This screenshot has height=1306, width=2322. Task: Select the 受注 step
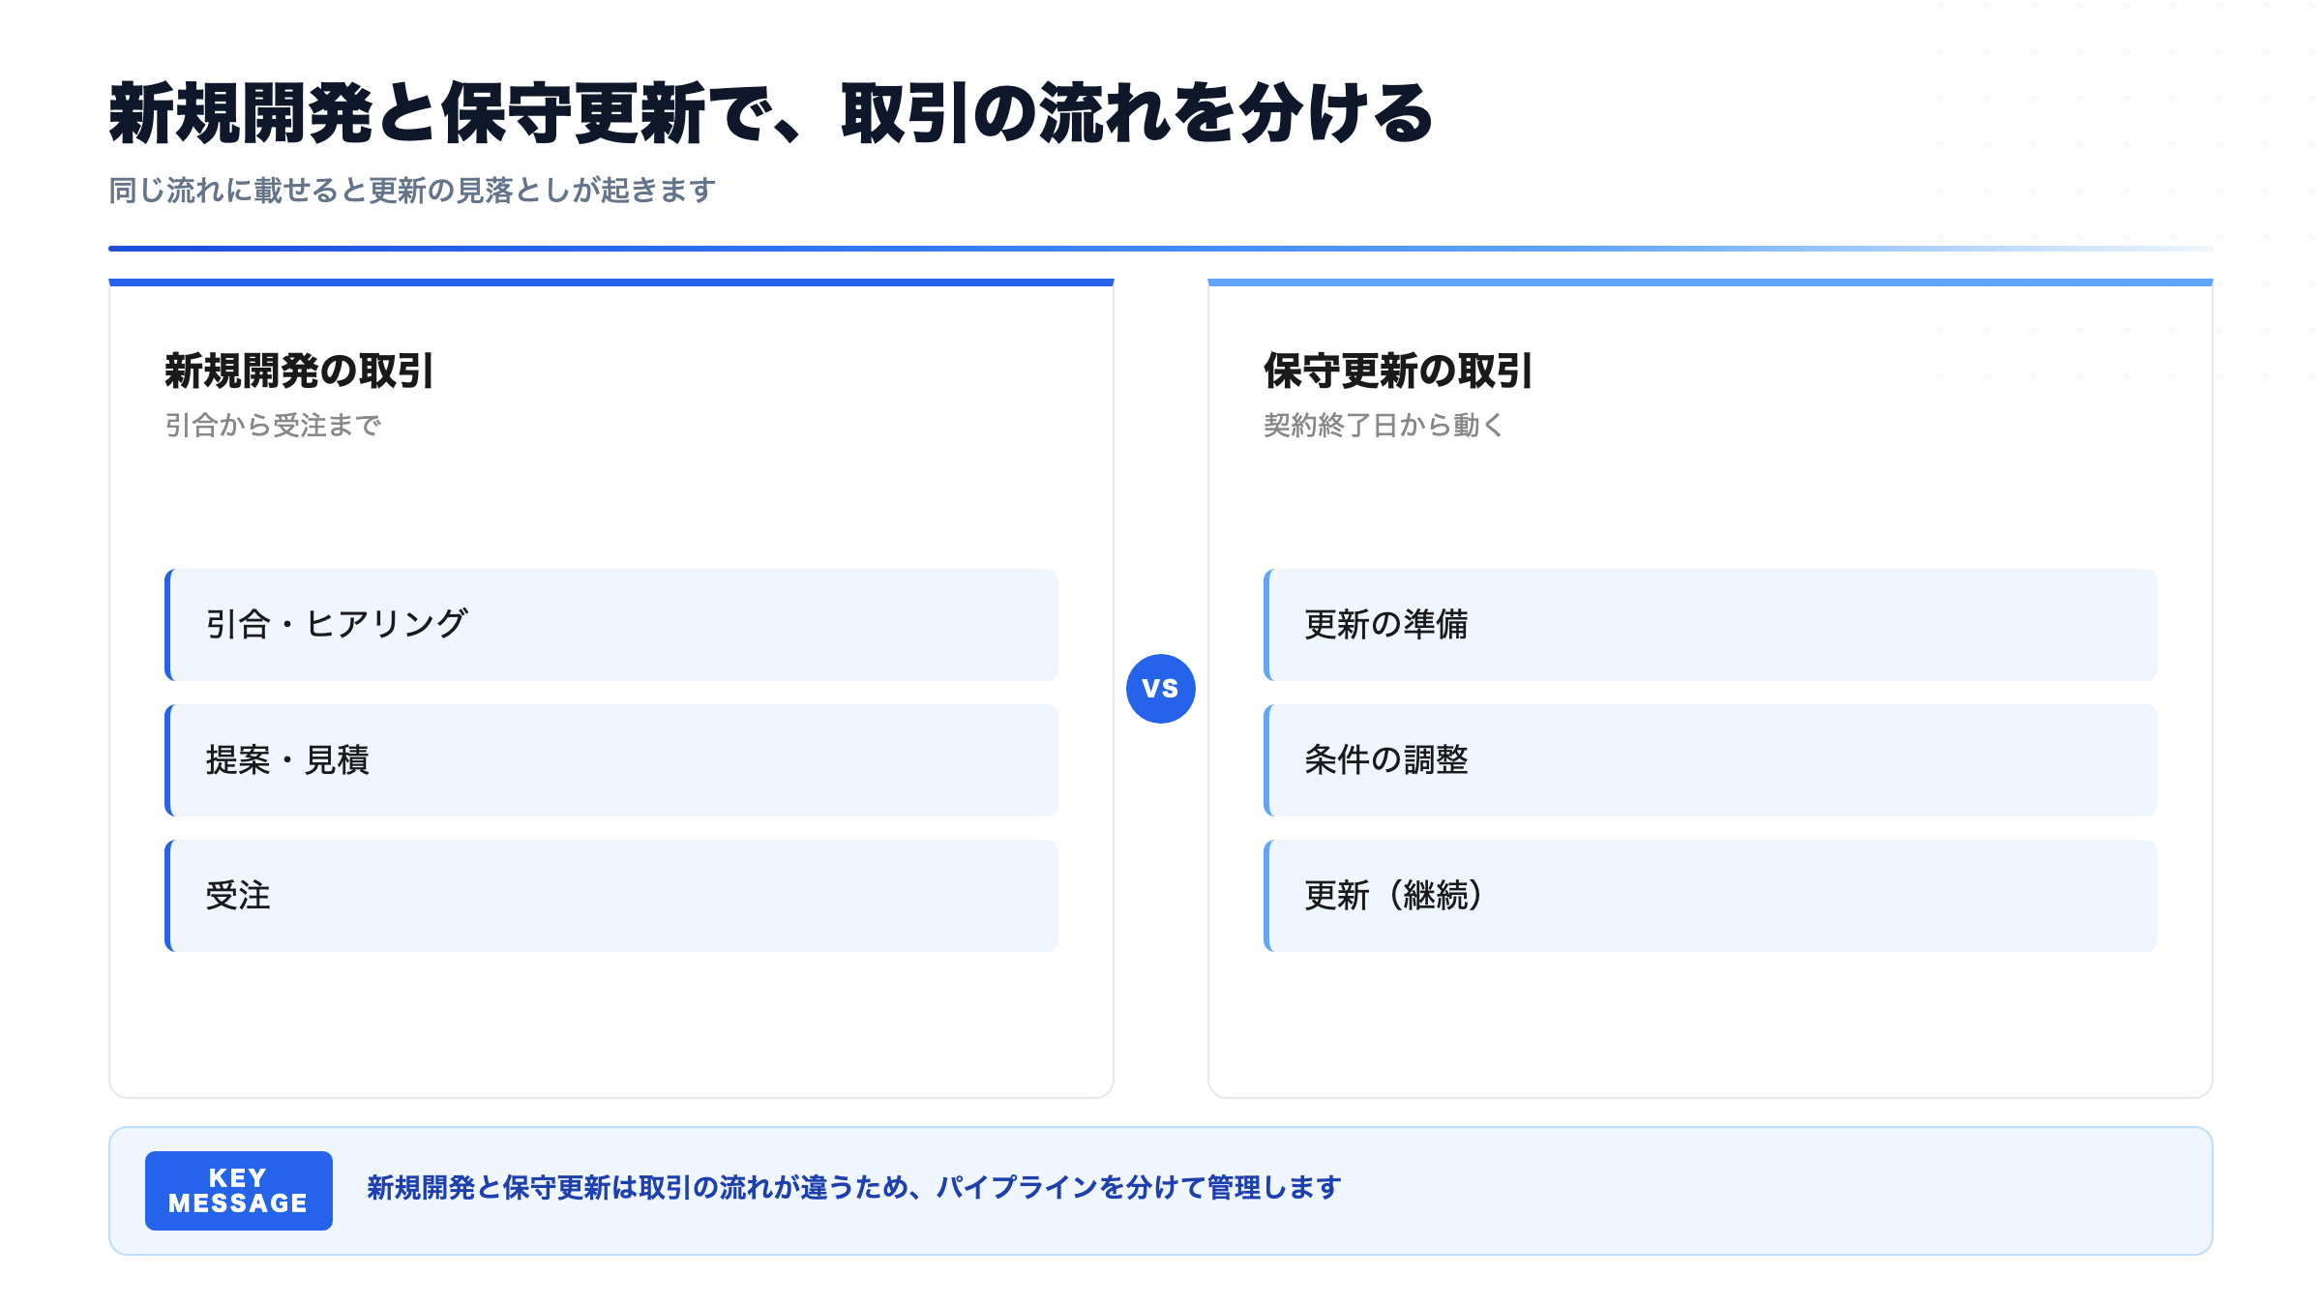[611, 896]
